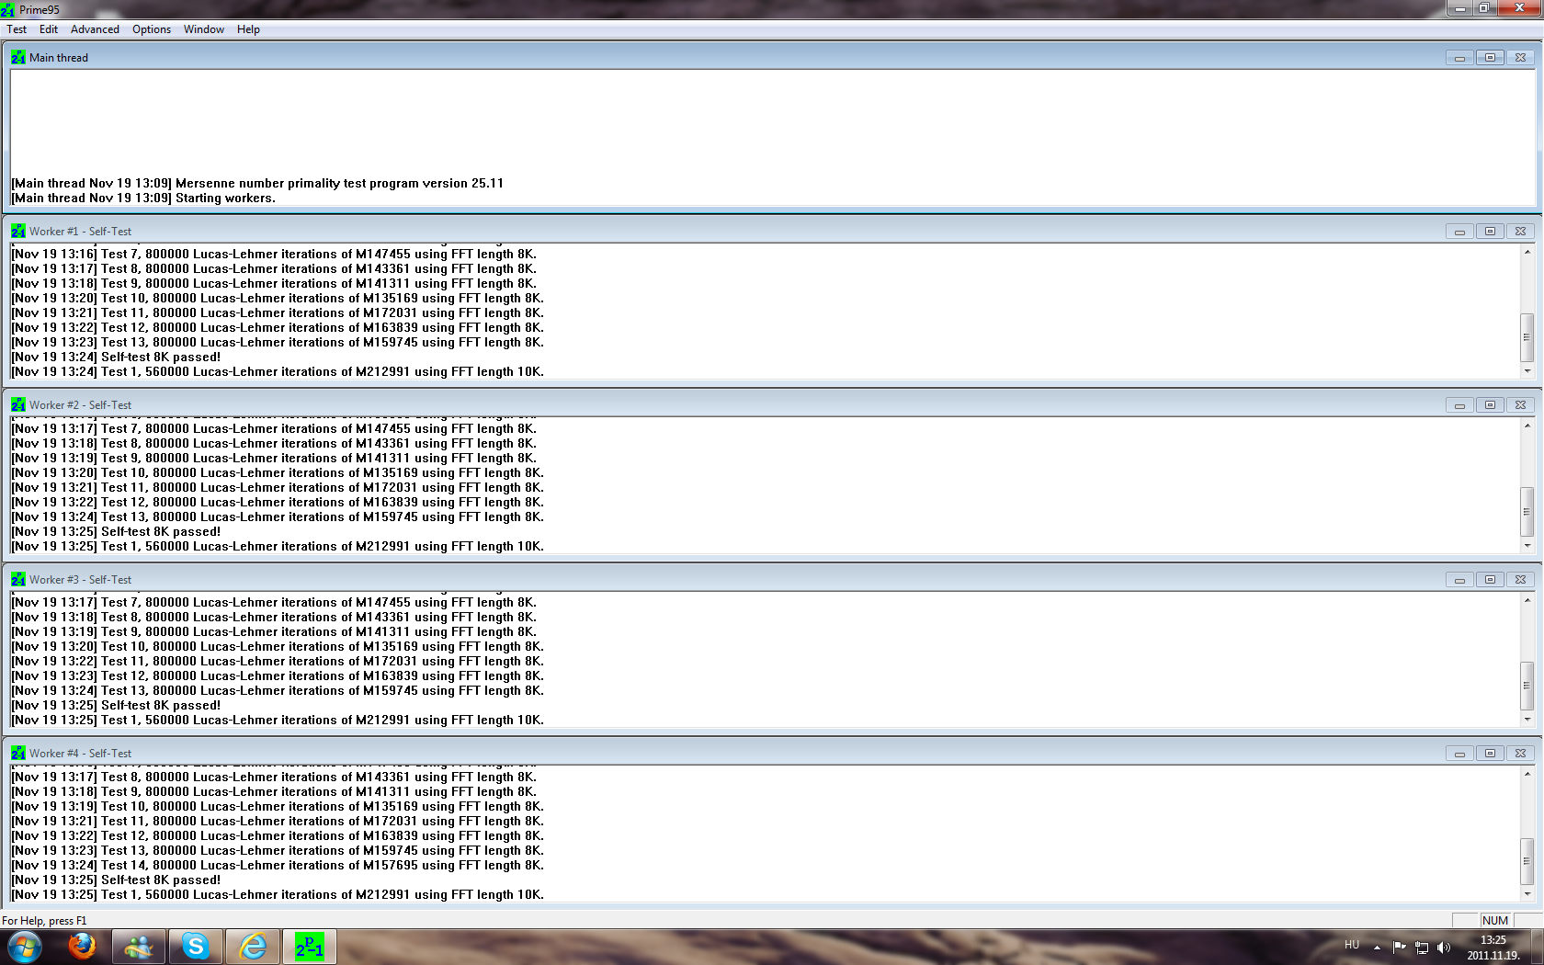Click Worker #1 'Self-test 8K passed!' line
The image size is (1544, 965).
[x=116, y=357]
